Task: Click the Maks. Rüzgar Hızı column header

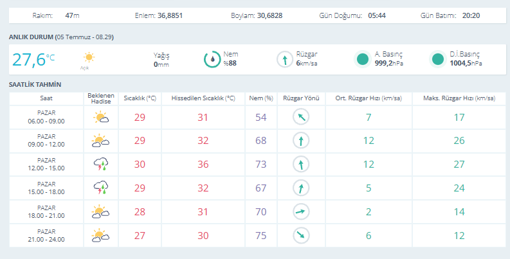Action: 459,98
